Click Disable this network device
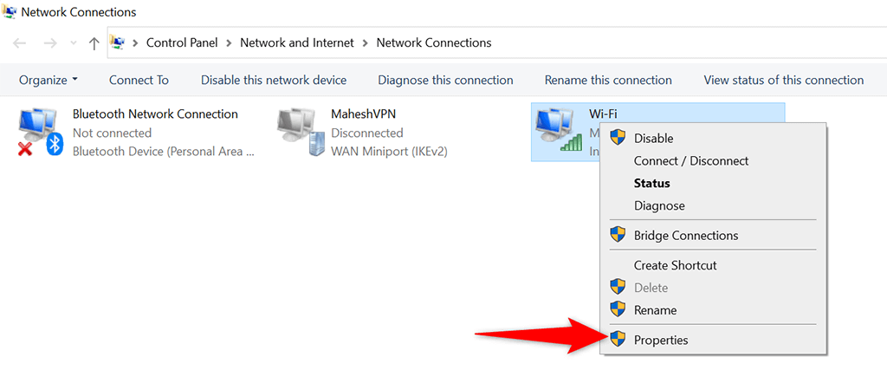Image resolution: width=887 pixels, height=383 pixels. (x=274, y=81)
